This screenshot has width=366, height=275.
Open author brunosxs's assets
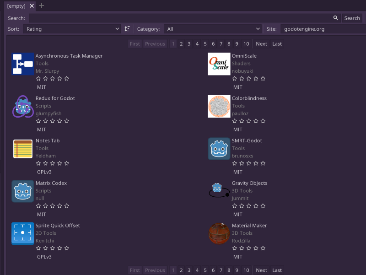242,156
